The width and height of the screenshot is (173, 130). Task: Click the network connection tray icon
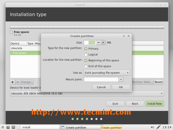pos(158,127)
